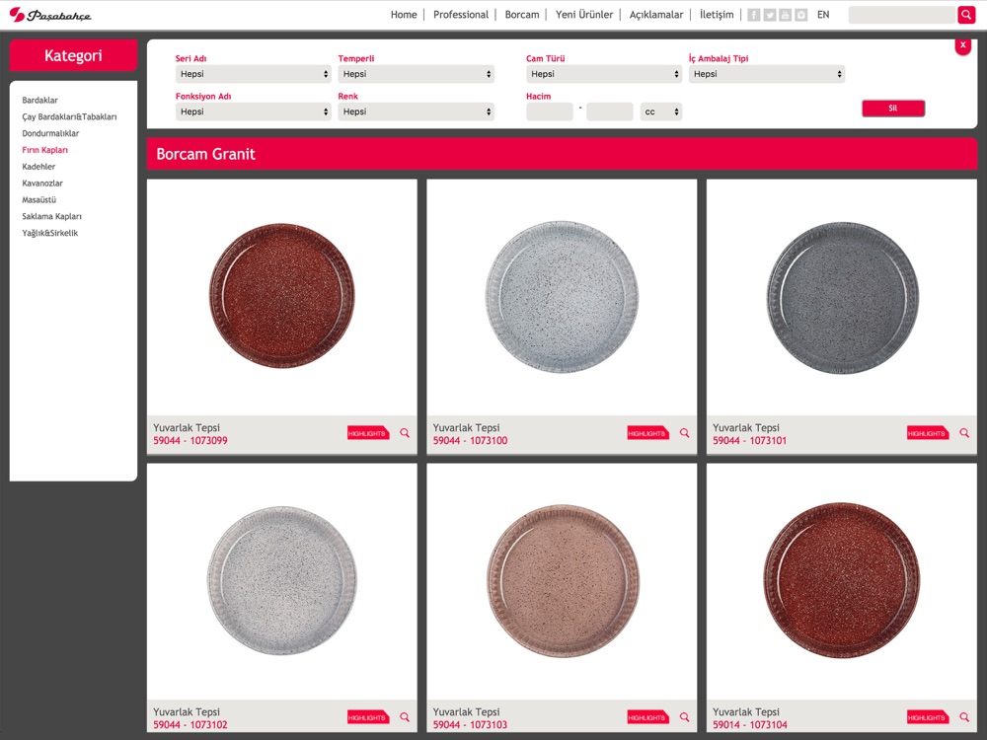The height and width of the screenshot is (740, 987).
Task: Open İletişim in top navigation
Action: pos(717,15)
